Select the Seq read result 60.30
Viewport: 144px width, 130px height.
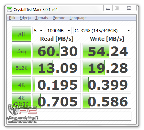click(x=57, y=51)
